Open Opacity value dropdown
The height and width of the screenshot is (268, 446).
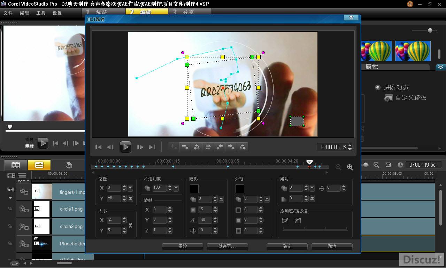point(176,188)
